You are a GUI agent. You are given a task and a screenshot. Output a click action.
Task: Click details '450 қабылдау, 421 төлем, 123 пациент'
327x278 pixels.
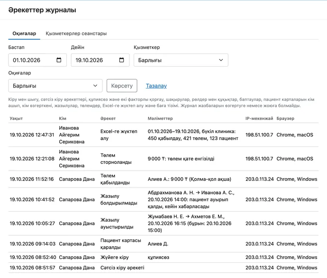193,138
